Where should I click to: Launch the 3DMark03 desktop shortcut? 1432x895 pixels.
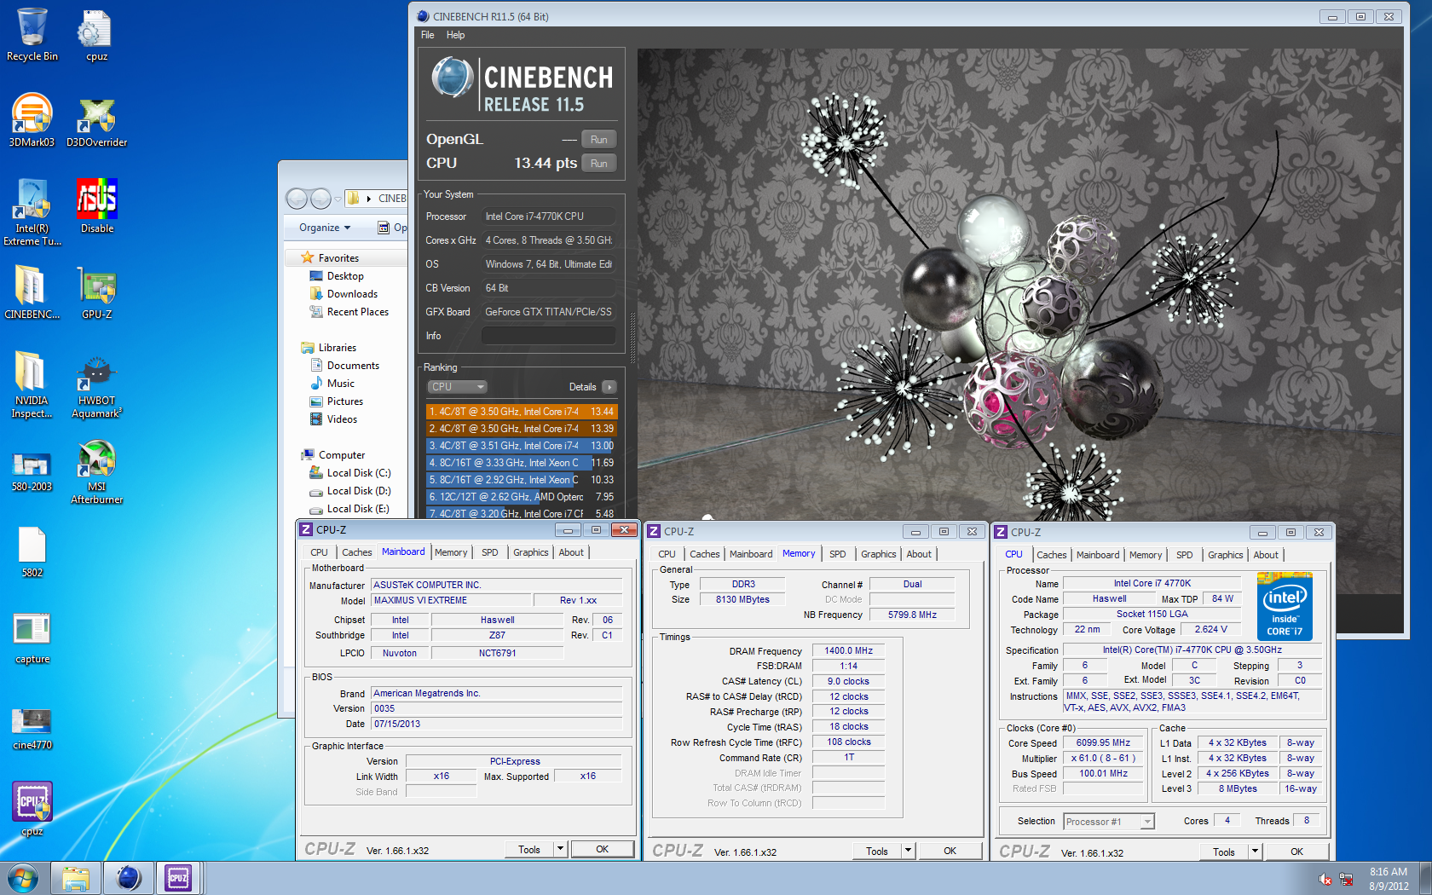pos(32,120)
